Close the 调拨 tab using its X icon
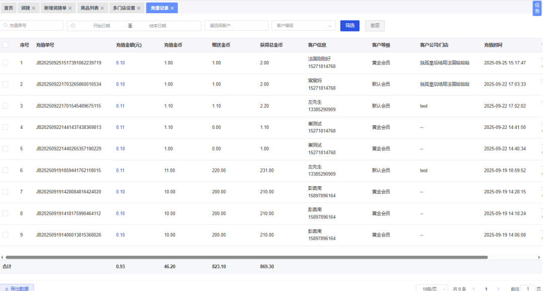 click(34, 8)
